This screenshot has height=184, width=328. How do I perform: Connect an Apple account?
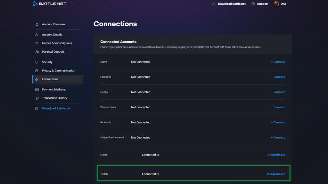tap(277, 62)
